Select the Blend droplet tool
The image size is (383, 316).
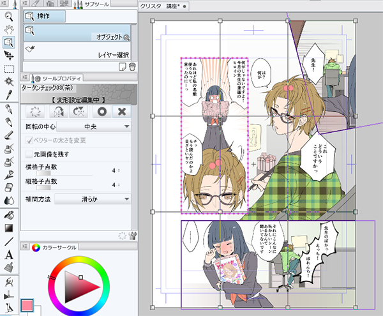click(9, 200)
